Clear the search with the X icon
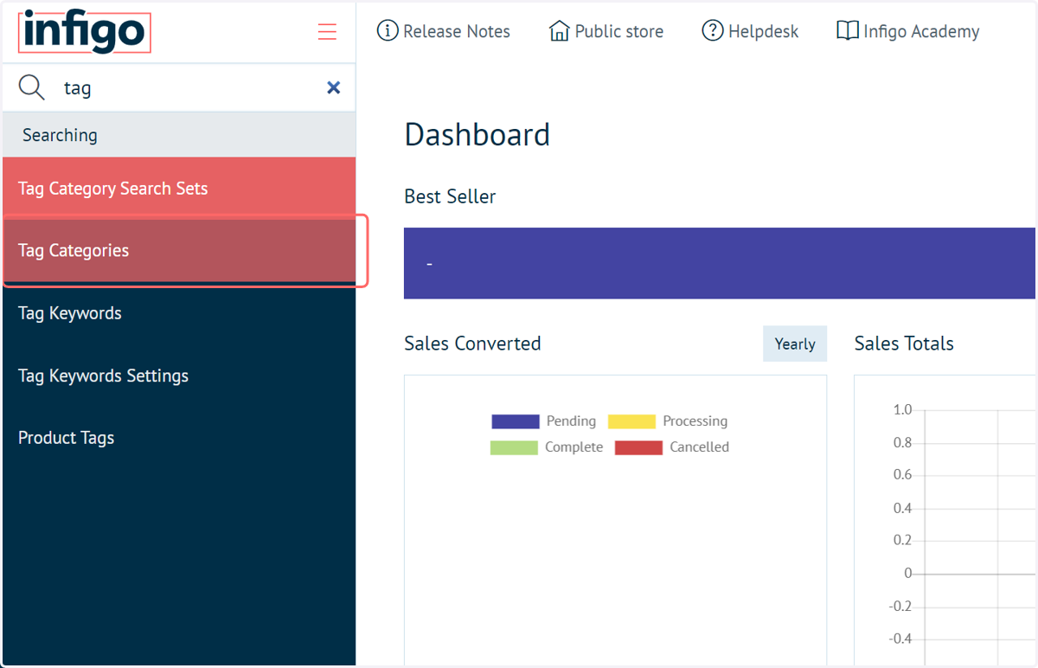 click(x=333, y=87)
